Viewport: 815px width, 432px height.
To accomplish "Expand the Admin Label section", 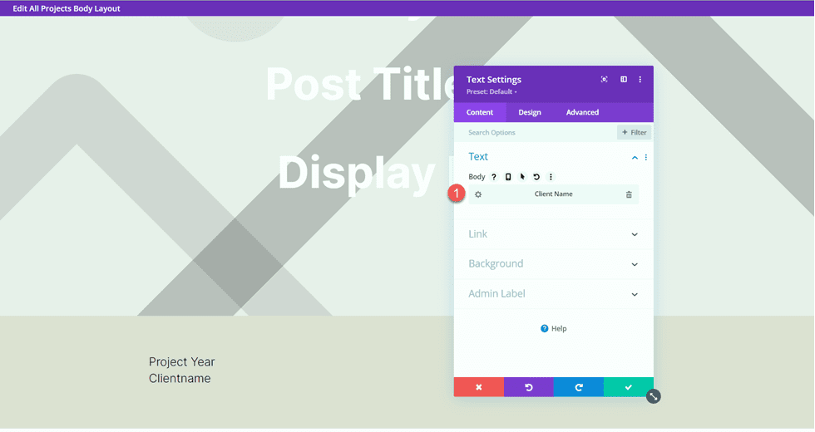I will click(554, 294).
